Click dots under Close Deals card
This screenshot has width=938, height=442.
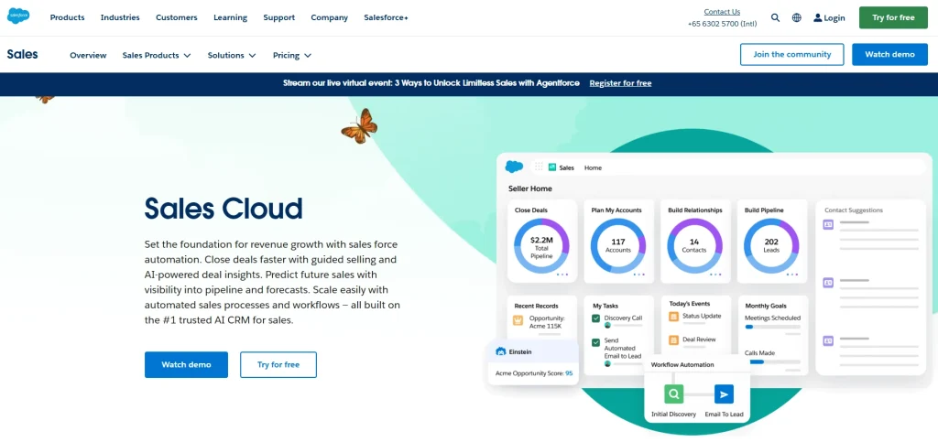coord(562,275)
